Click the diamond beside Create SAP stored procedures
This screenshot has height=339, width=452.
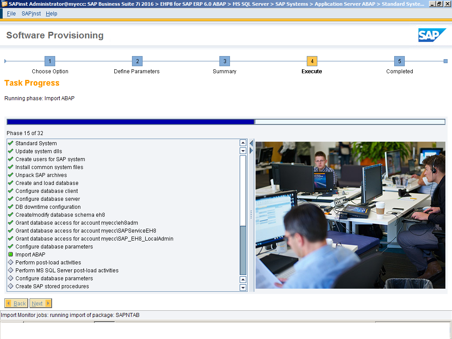tap(11, 286)
